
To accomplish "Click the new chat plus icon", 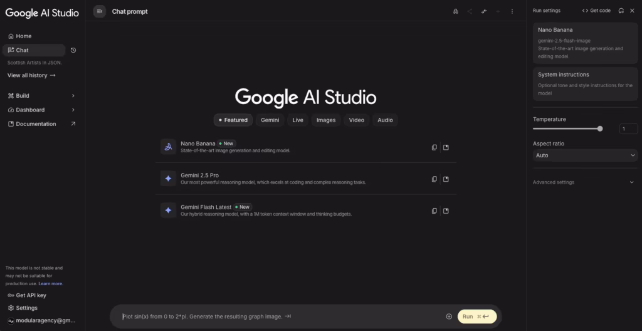I will (498, 11).
